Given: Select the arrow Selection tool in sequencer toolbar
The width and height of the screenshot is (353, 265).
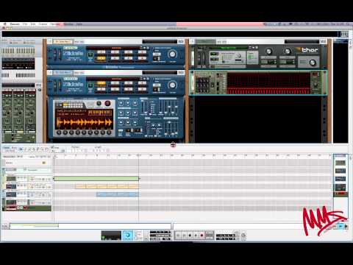Looking at the screenshot, I should point(21,149).
